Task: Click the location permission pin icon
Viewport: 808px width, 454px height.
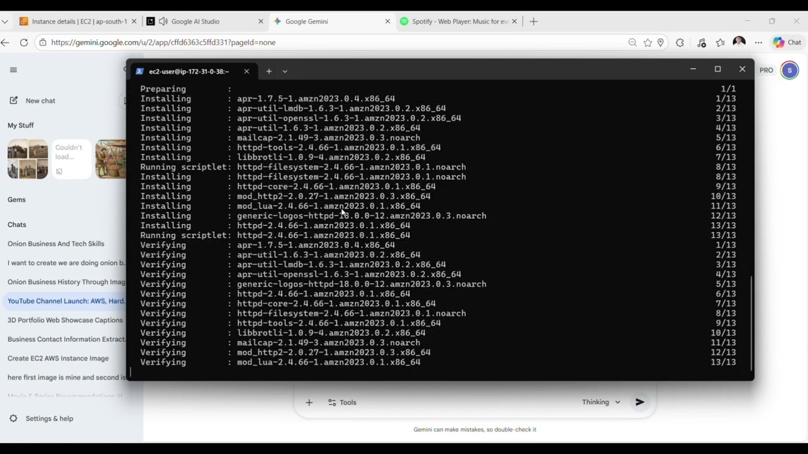Action: (660, 42)
